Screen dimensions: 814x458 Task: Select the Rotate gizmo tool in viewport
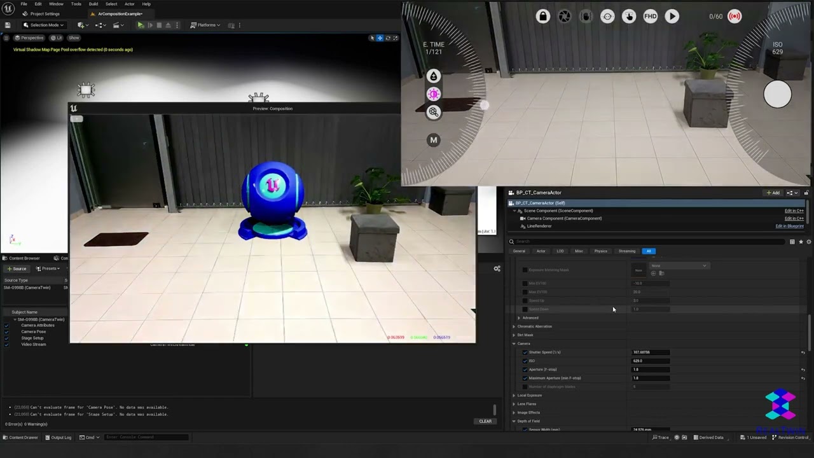click(x=387, y=38)
